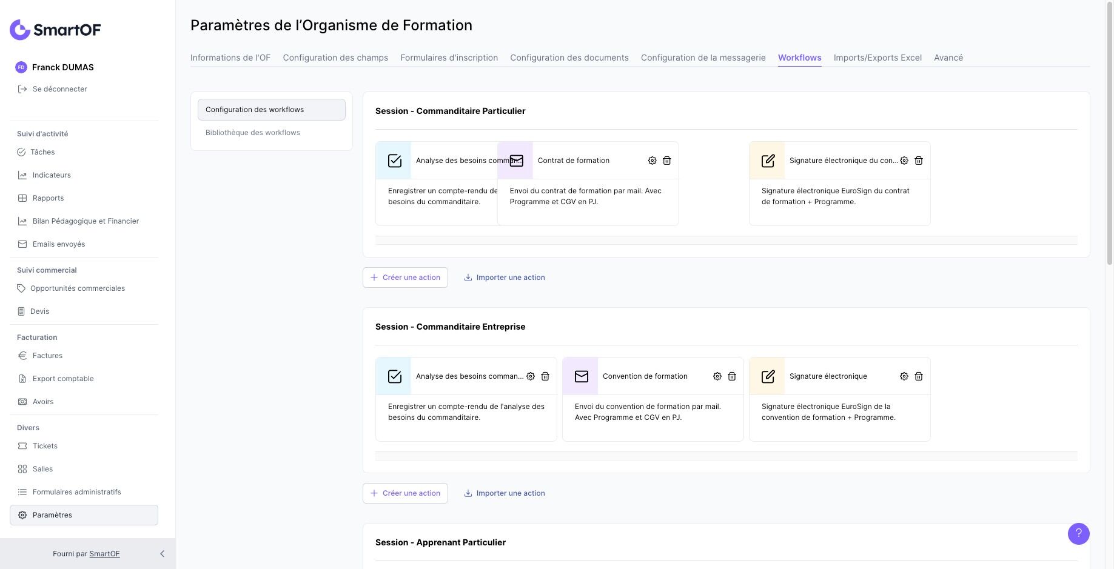Log out via Se déconnecter
1114x569 pixels.
(x=59, y=89)
